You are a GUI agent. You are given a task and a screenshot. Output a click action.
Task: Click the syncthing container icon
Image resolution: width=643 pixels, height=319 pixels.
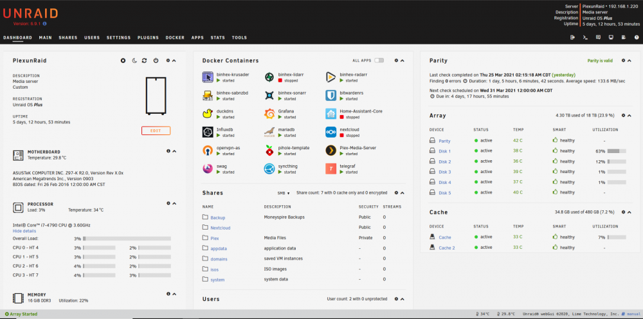[x=269, y=169]
